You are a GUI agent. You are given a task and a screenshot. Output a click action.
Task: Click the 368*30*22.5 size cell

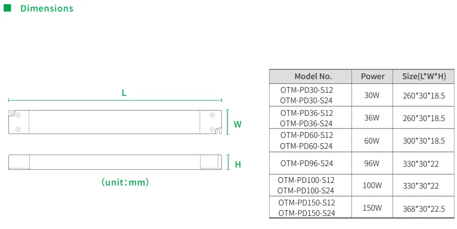[424, 208]
